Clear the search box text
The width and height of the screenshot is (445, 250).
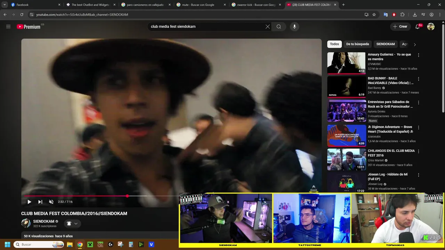268,26
